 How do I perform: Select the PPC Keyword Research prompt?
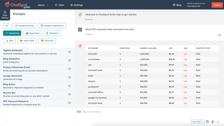[37, 103]
